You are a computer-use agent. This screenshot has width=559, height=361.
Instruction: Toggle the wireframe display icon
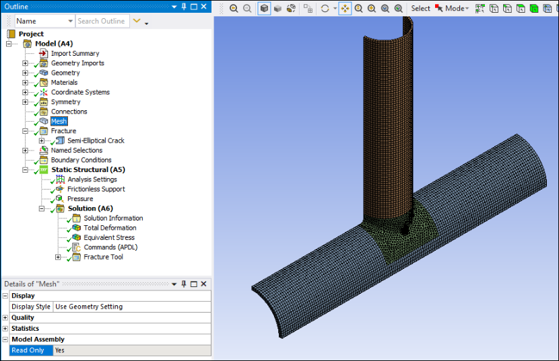[x=291, y=8]
